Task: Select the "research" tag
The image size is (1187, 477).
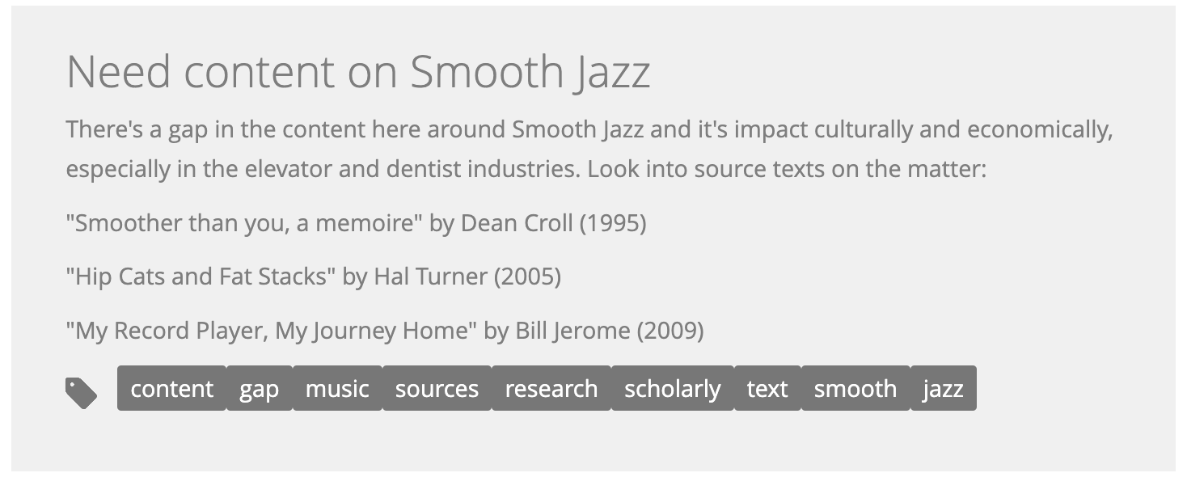Action: tap(551, 388)
